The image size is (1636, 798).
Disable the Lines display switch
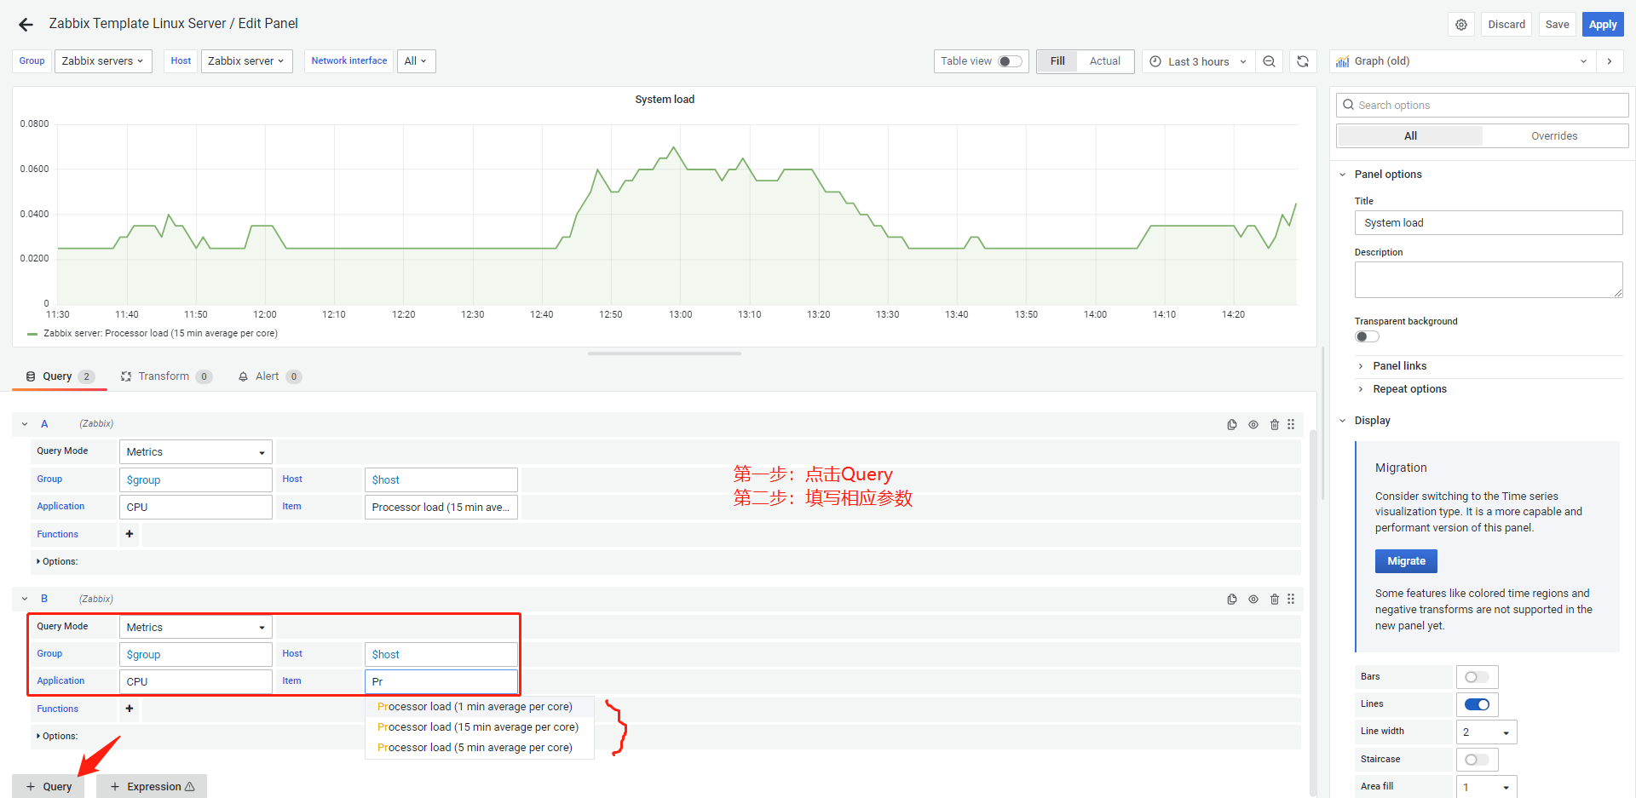(x=1477, y=704)
